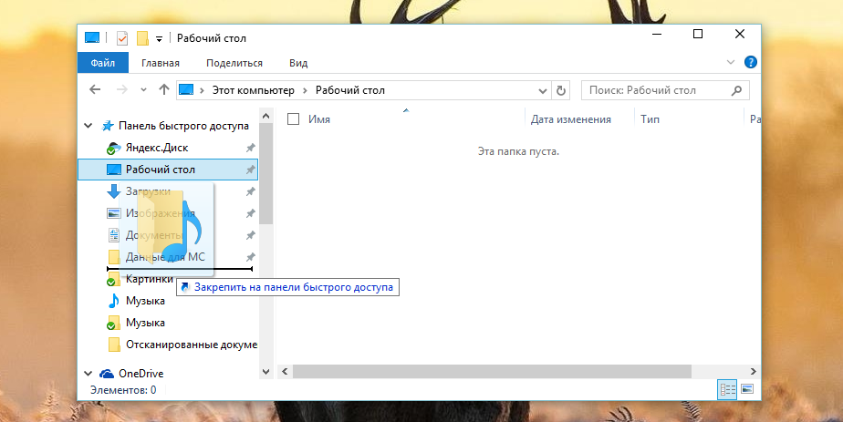Select Панель быстрого доступа in the tree
Screen dimensions: 843x422
183,126
